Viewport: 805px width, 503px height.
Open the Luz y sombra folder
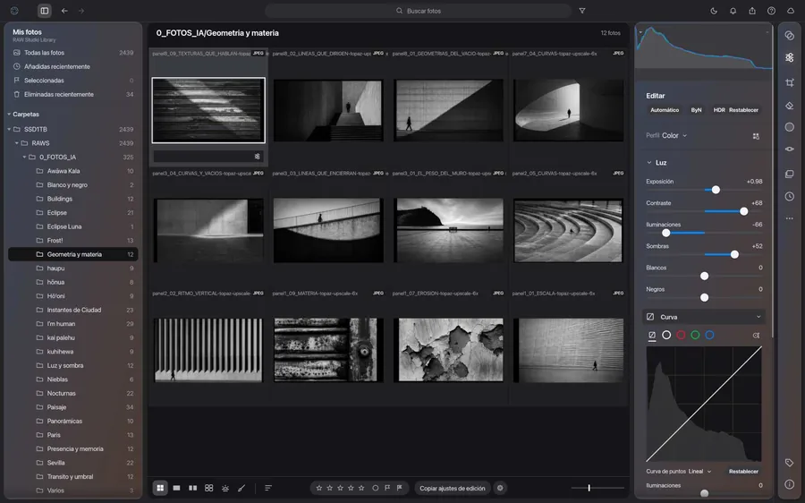pos(73,365)
